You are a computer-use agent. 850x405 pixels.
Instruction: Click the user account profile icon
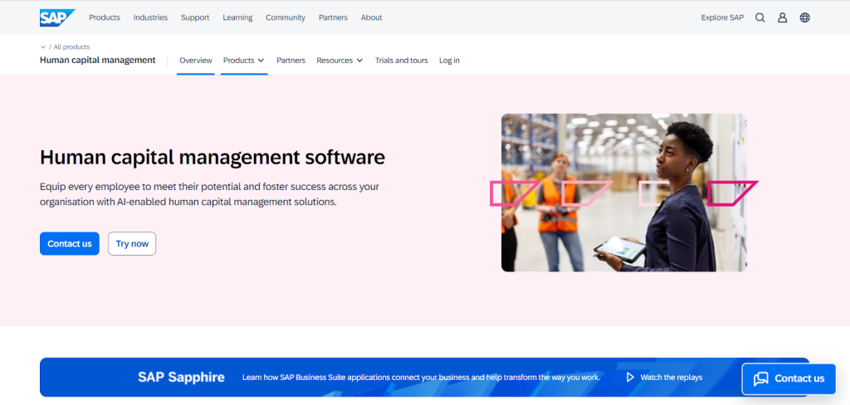[x=782, y=17]
